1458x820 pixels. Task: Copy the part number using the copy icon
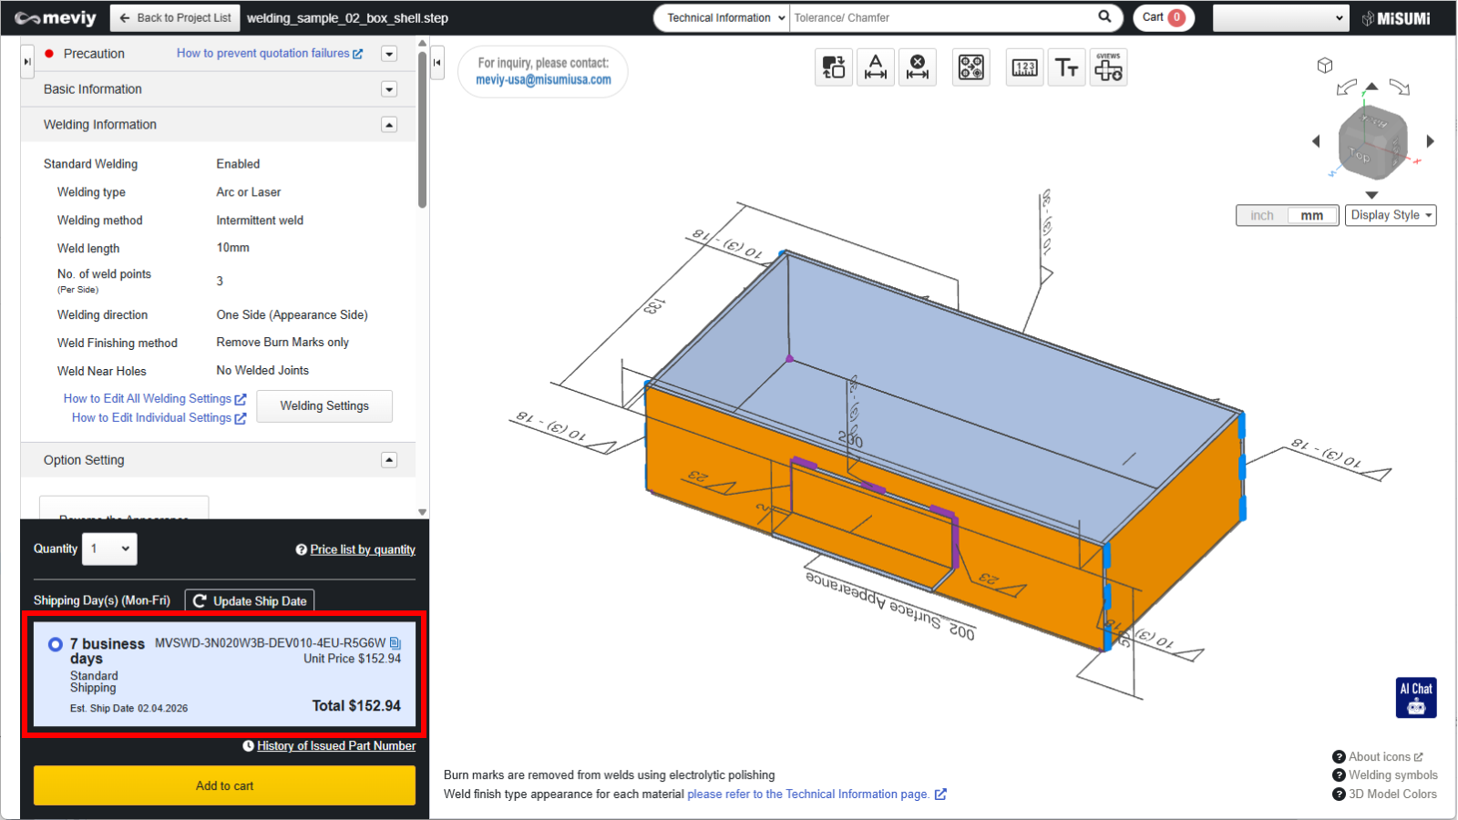[x=395, y=643]
